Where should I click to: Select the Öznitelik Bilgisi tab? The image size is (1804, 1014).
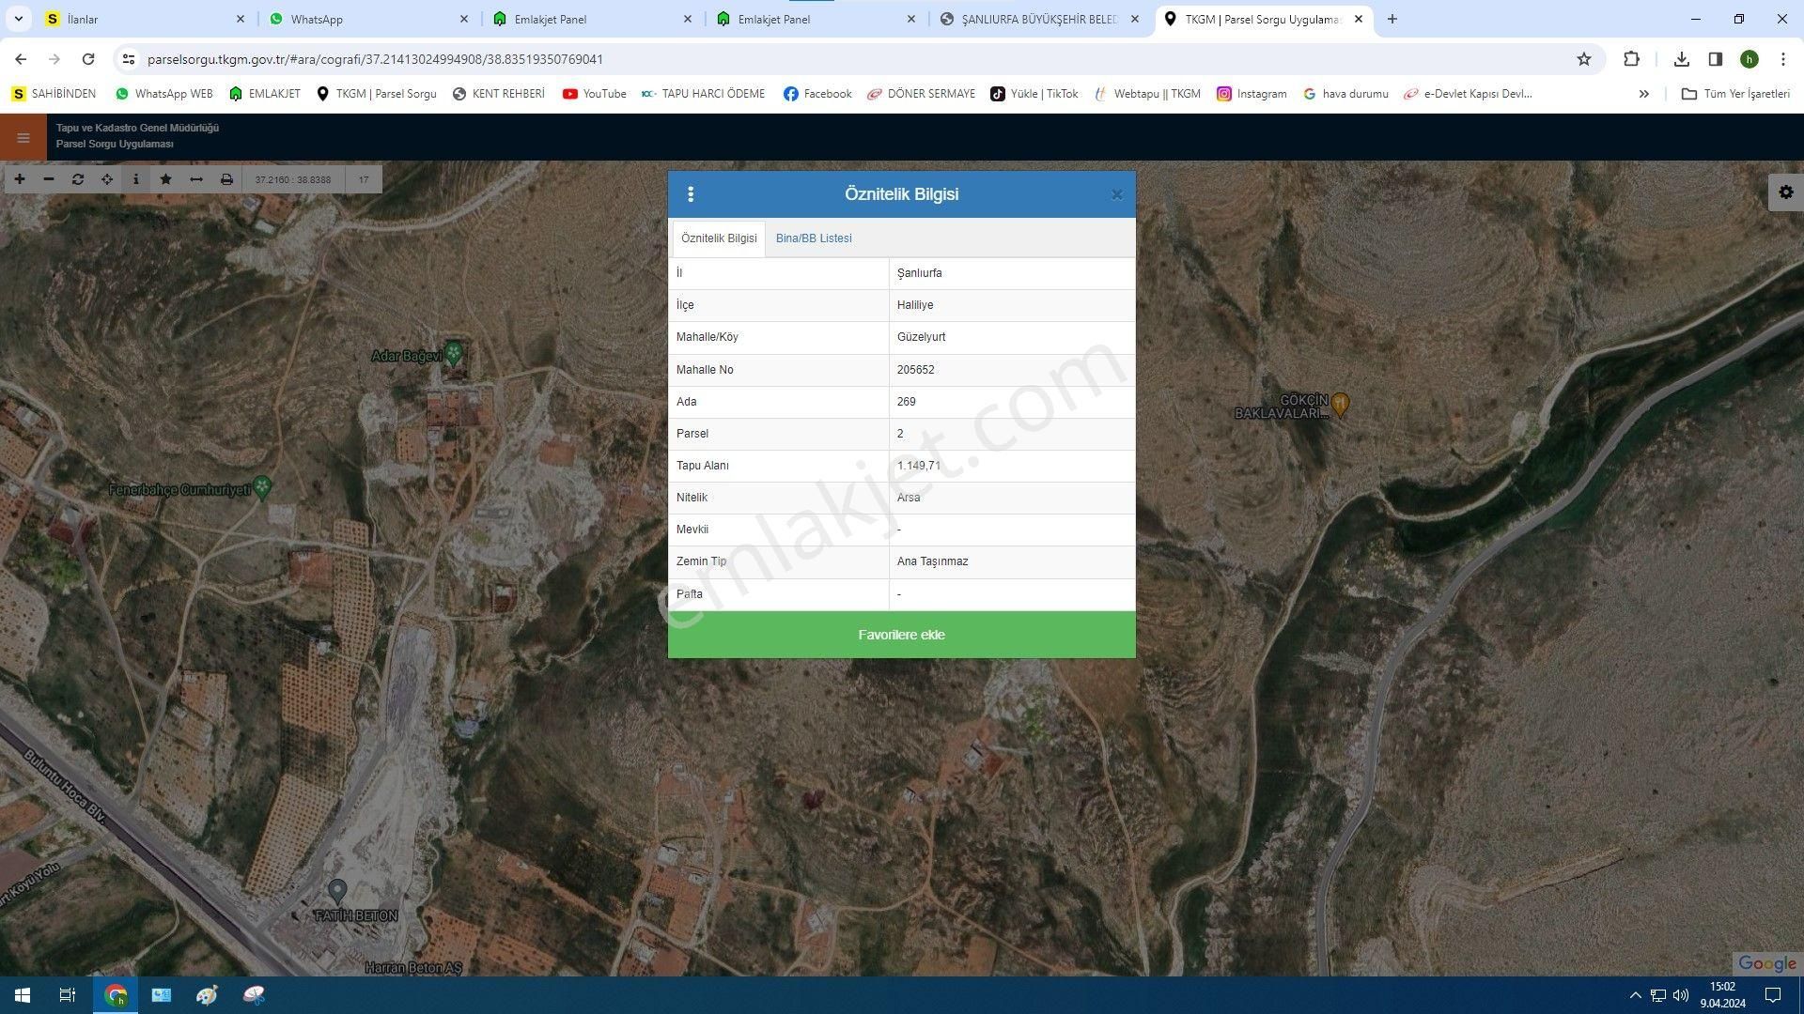719,238
